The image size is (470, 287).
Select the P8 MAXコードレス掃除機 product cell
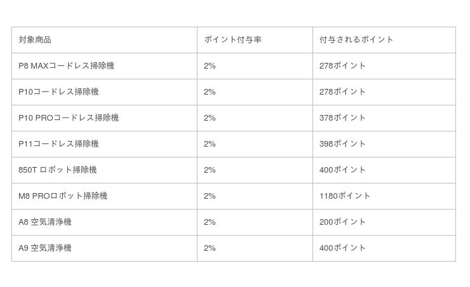[66, 65]
